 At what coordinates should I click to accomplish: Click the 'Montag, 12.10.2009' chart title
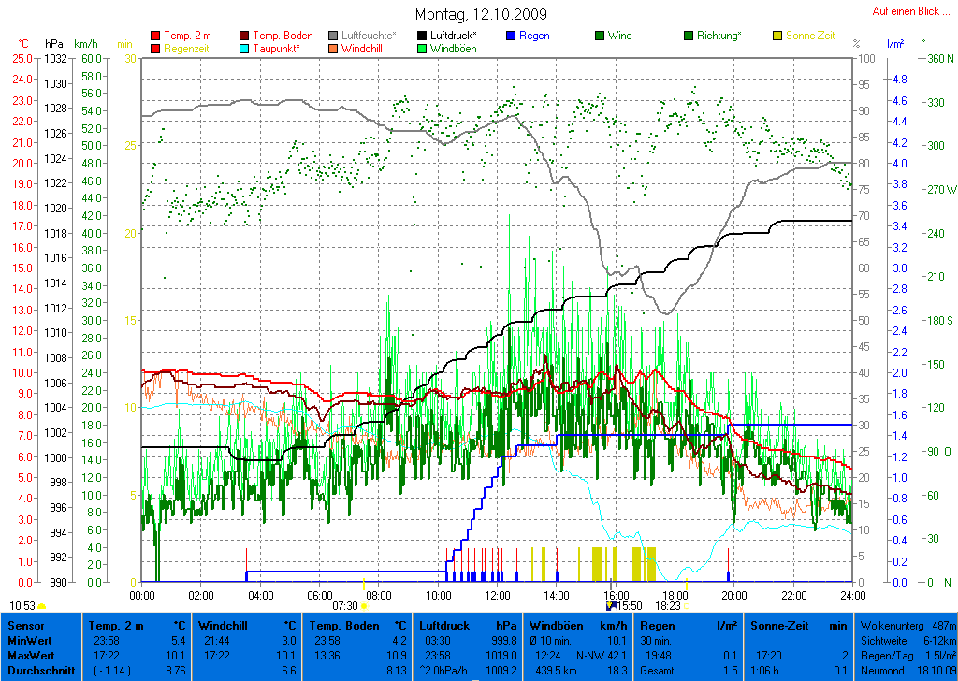point(481,14)
